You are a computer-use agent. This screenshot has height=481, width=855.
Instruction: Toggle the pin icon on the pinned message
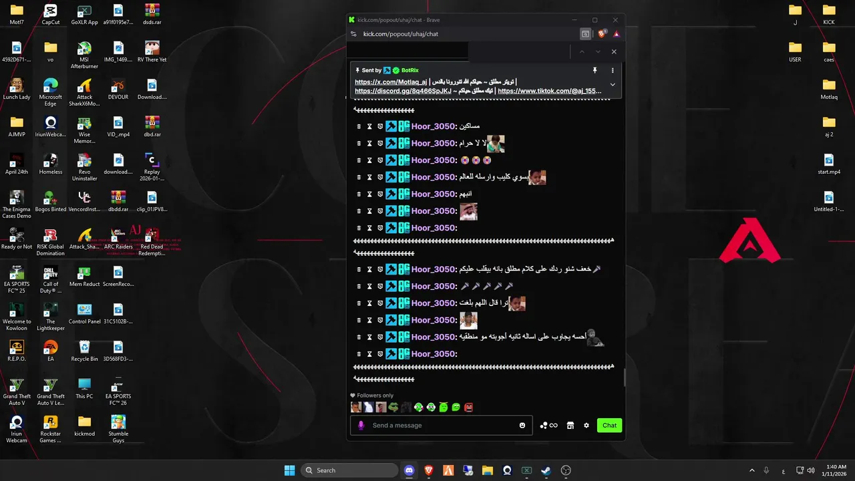[x=594, y=70]
